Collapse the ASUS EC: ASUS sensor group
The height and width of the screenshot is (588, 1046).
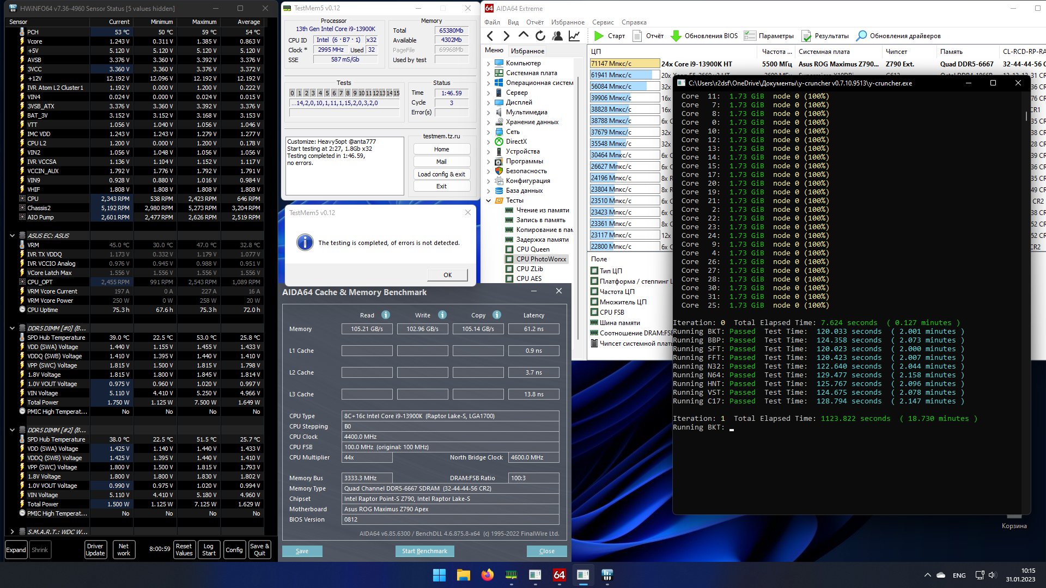(12, 236)
